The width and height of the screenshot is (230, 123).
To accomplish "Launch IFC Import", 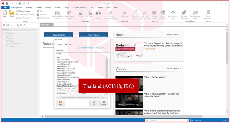I will [x=80, y=14].
